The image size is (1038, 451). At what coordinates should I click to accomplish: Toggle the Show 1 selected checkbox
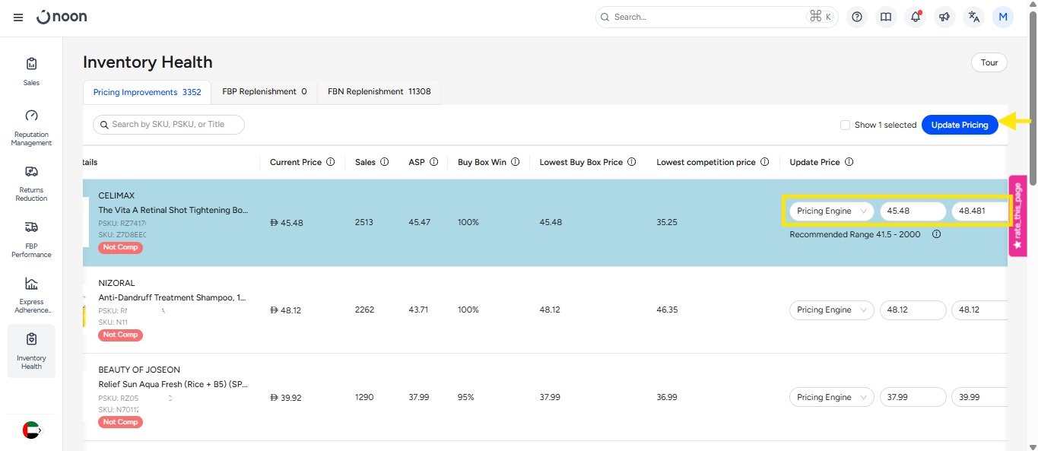[x=845, y=125]
